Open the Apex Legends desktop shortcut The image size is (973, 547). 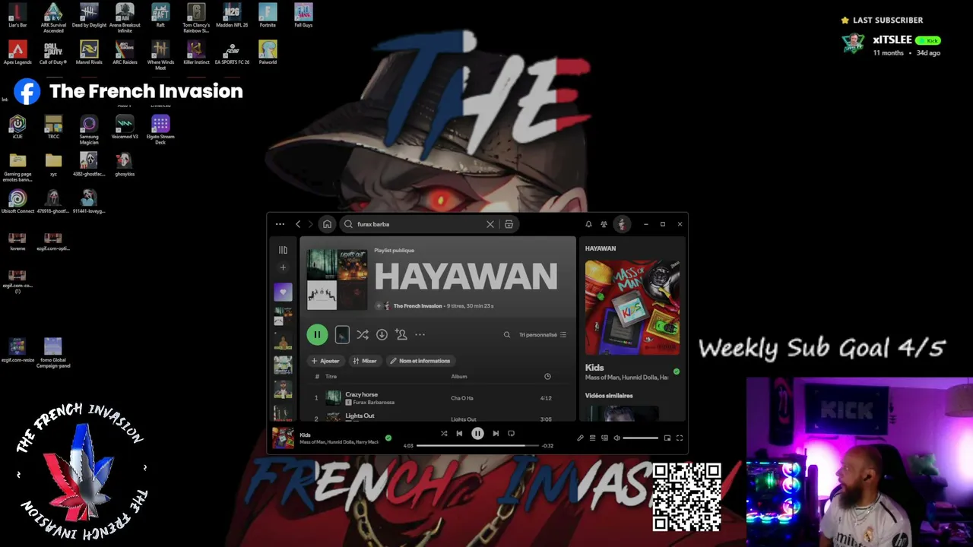click(17, 53)
